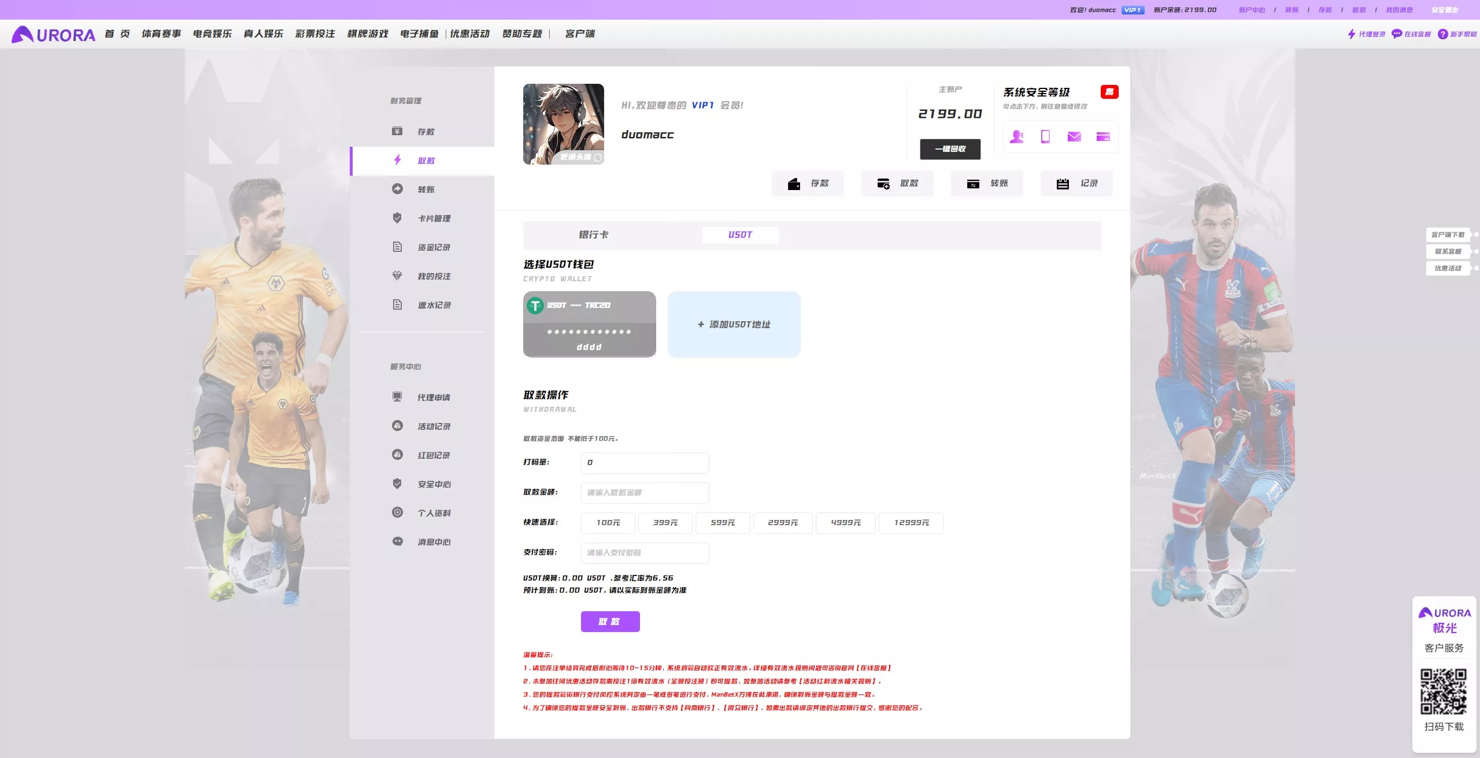This screenshot has width=1480, height=758.
Task: Switch to the USDT tab
Action: point(740,235)
